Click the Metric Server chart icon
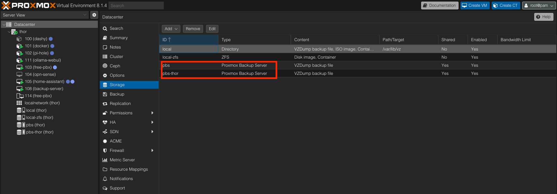Screen dimensions: 557x194 point(105,160)
